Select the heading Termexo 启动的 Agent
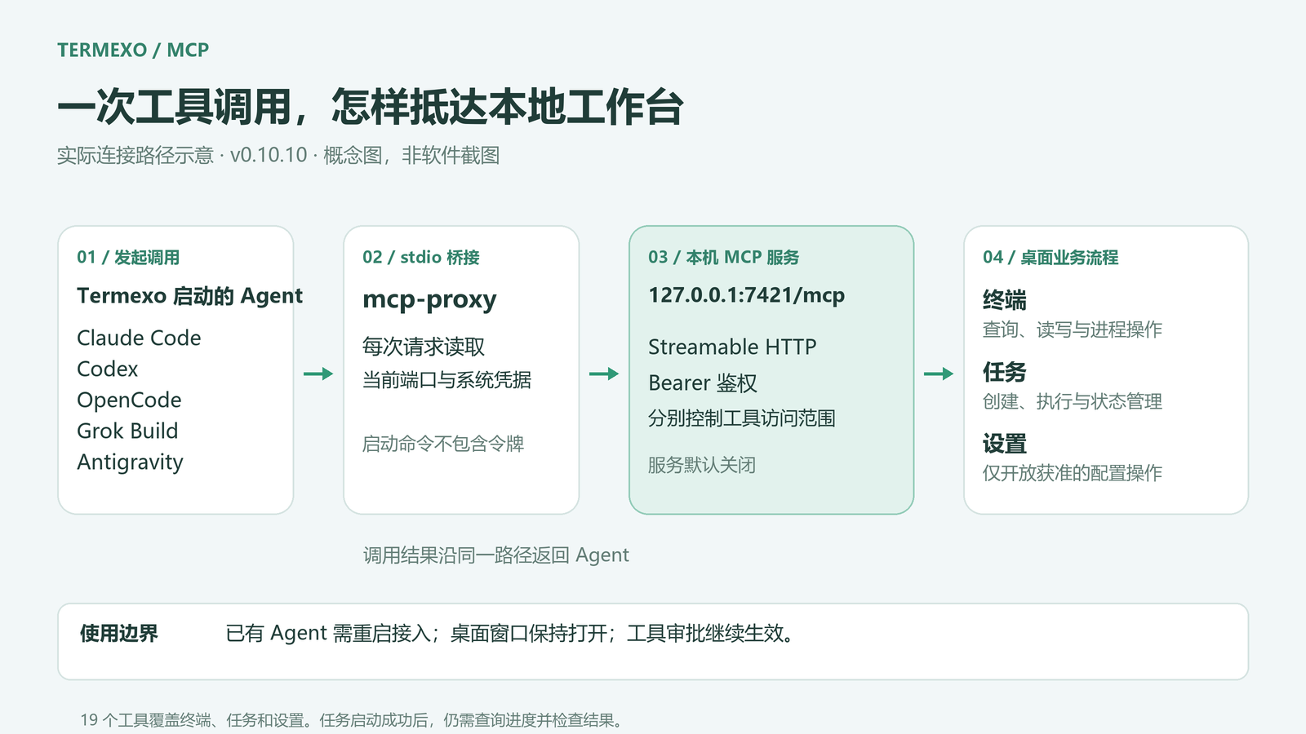This screenshot has width=1306, height=734. [189, 295]
